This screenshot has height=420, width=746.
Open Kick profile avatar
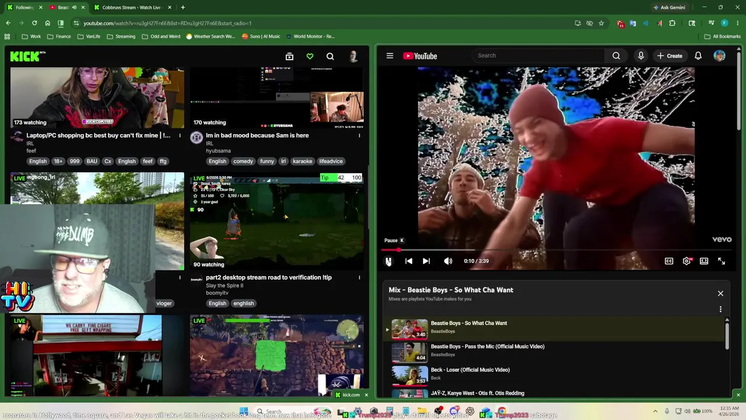[x=353, y=56]
